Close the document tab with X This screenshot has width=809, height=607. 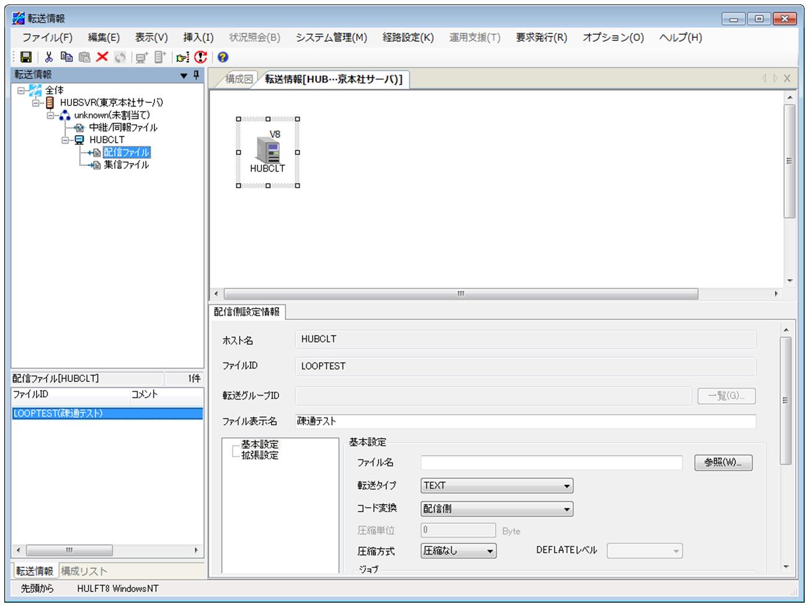(787, 79)
